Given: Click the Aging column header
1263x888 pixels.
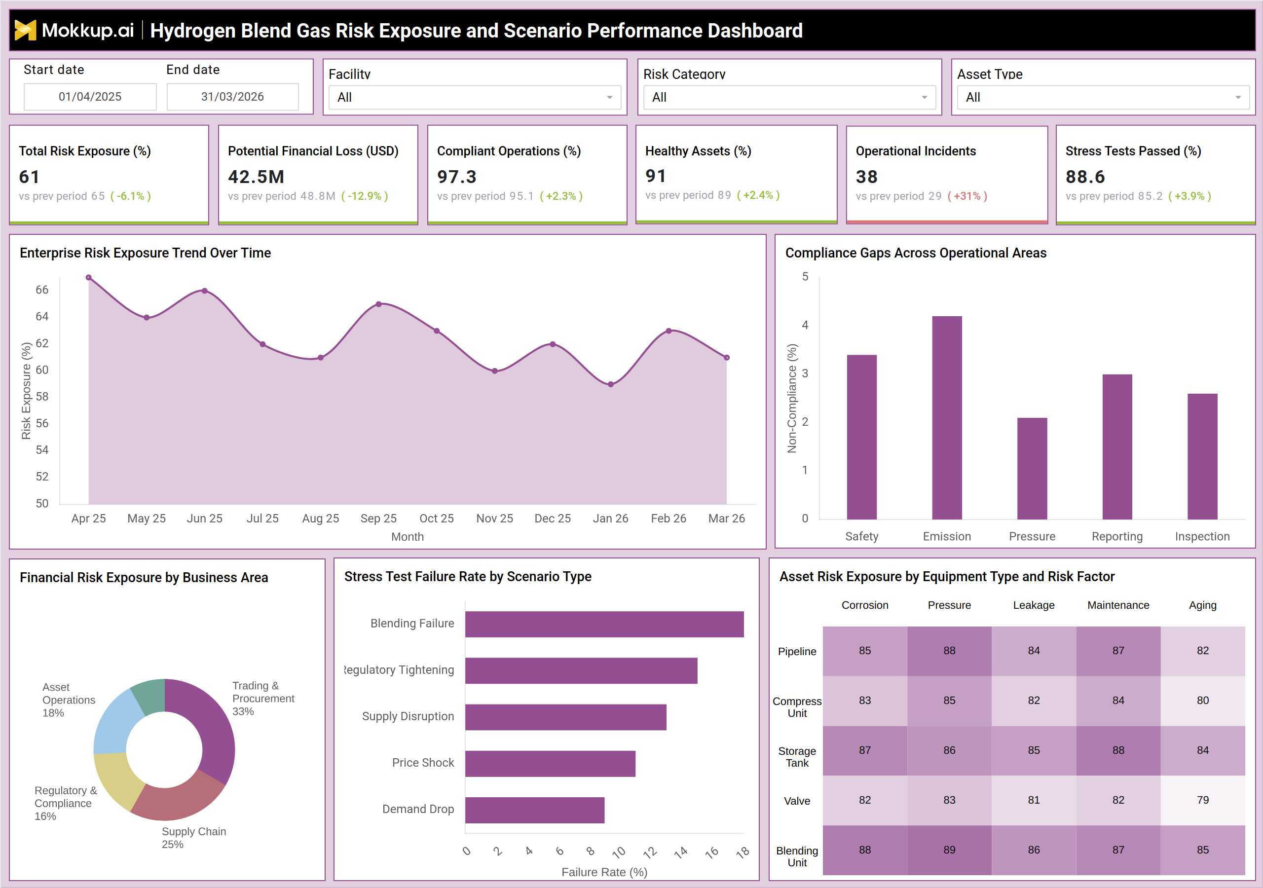Looking at the screenshot, I should [x=1203, y=605].
